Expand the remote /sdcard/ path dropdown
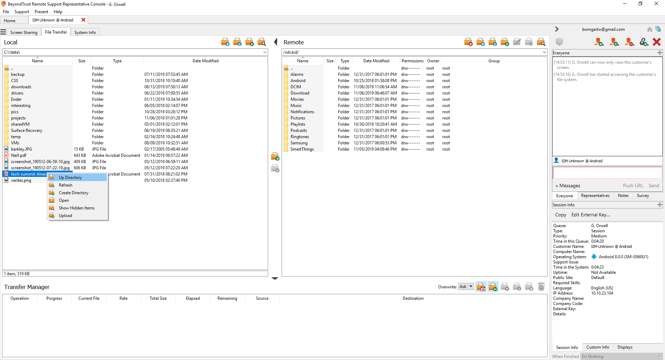This screenshot has height=360, width=665. pyautogui.click(x=544, y=52)
